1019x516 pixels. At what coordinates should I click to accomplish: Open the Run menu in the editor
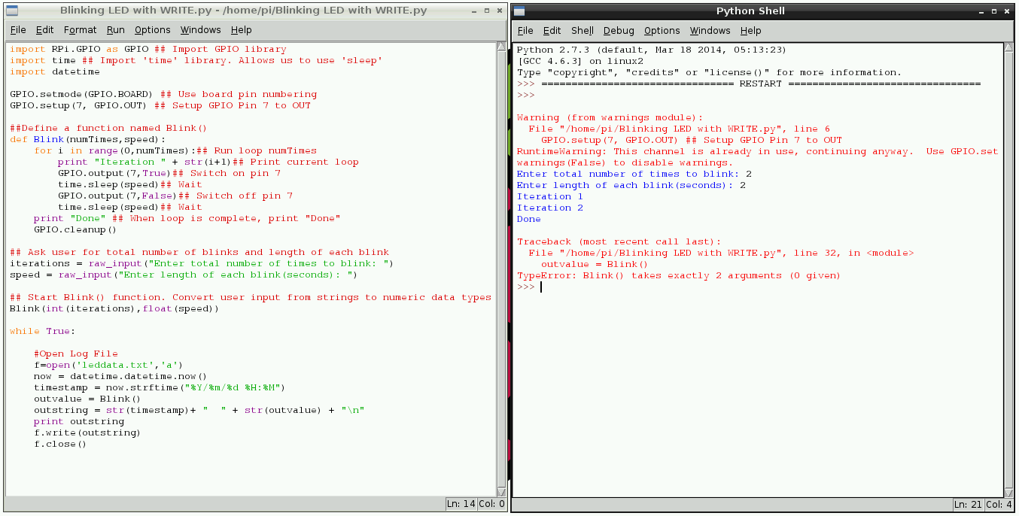[x=116, y=30]
